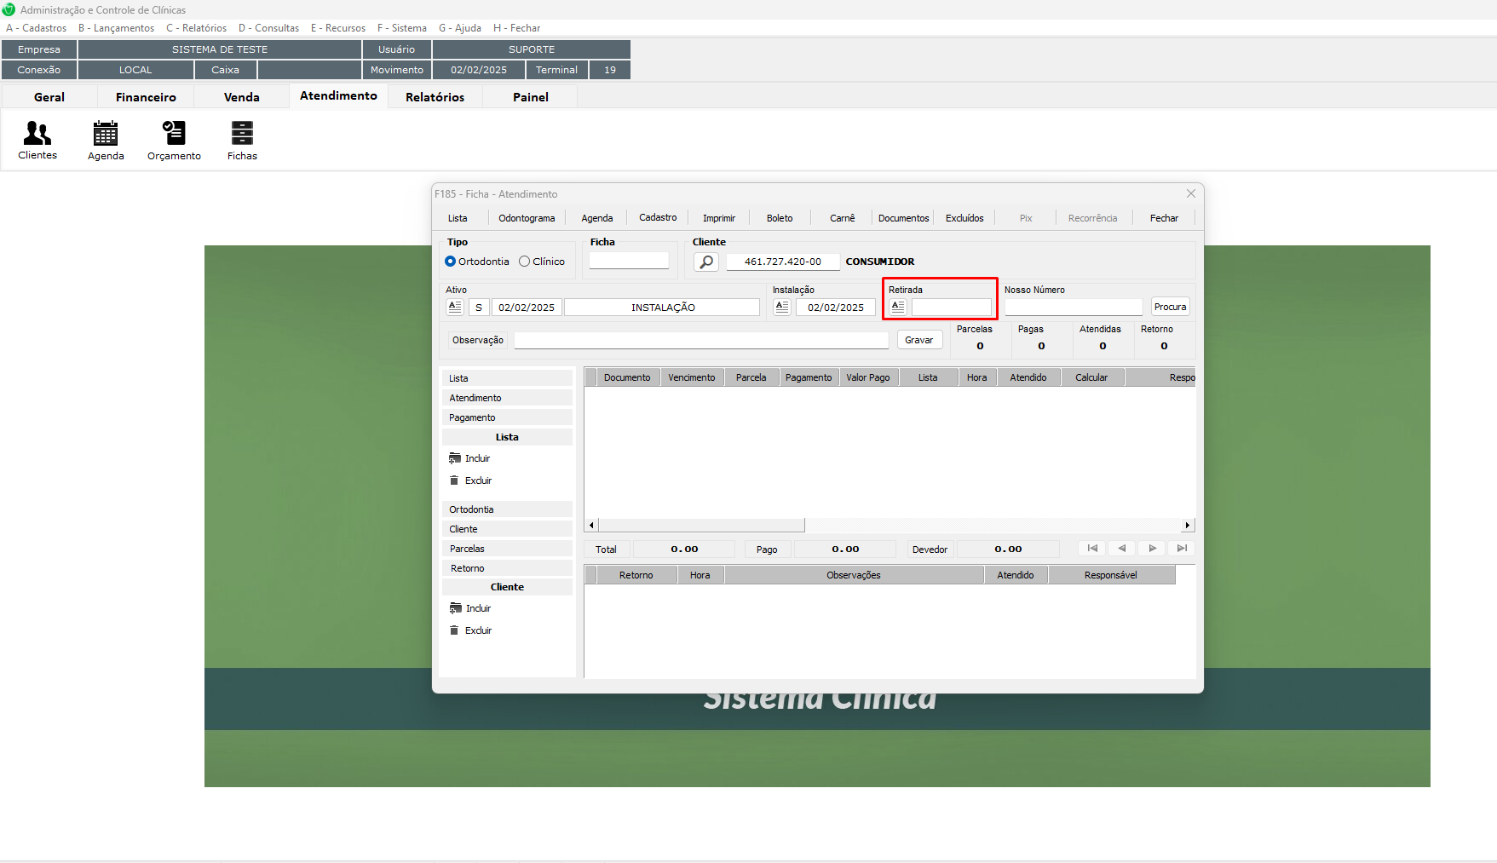Go to the first record navigation button
The image size is (1497, 863).
coord(1092,549)
